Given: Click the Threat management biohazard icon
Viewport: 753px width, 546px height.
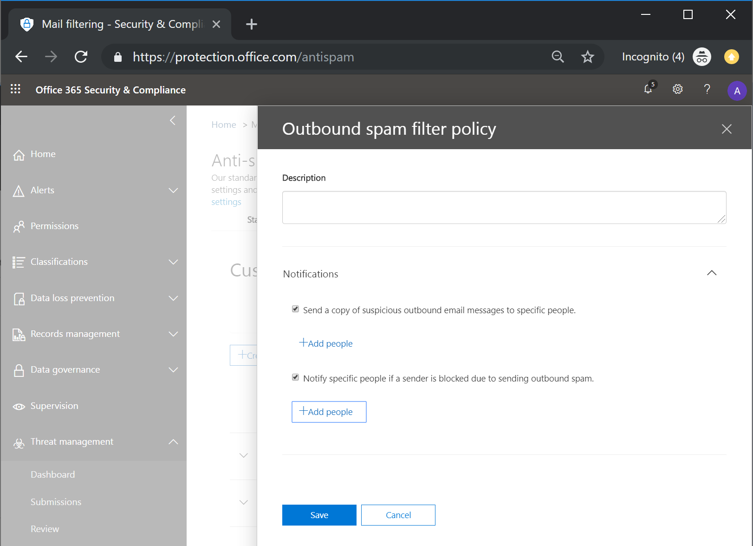Looking at the screenshot, I should (x=19, y=443).
